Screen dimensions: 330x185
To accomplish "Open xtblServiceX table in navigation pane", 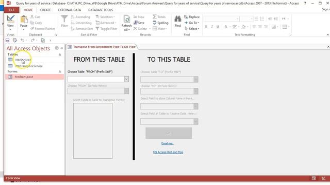I will (x=35, y=60).
